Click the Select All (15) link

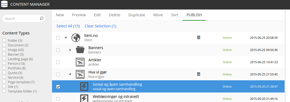pos(68,26)
